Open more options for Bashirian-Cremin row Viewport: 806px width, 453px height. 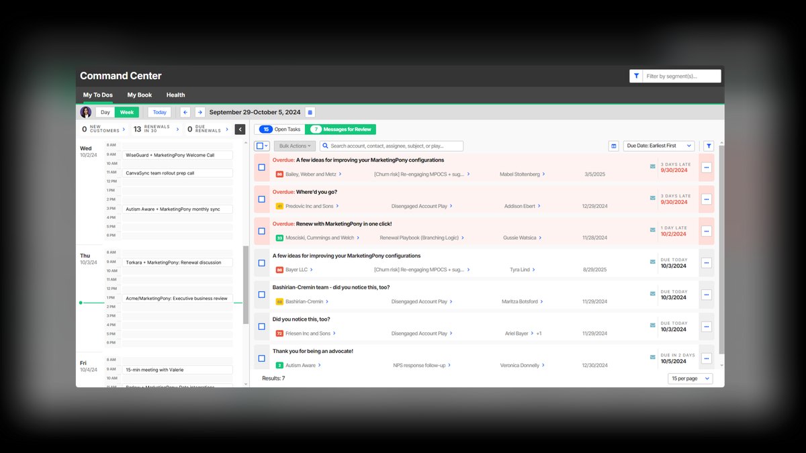pos(707,295)
